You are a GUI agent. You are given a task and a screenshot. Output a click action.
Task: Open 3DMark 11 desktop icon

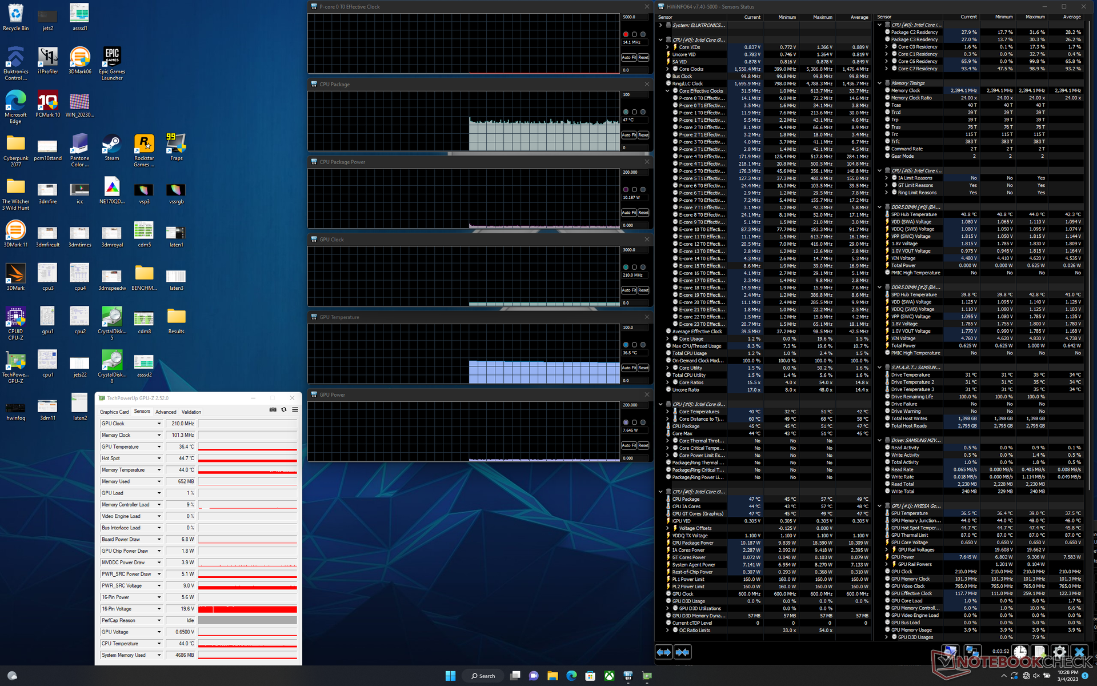(x=16, y=234)
